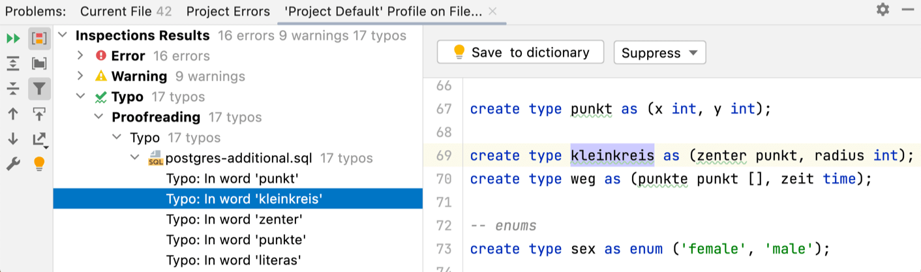This screenshot has height=272, width=921.
Task: Open Problems panel gear options
Action: tap(883, 10)
